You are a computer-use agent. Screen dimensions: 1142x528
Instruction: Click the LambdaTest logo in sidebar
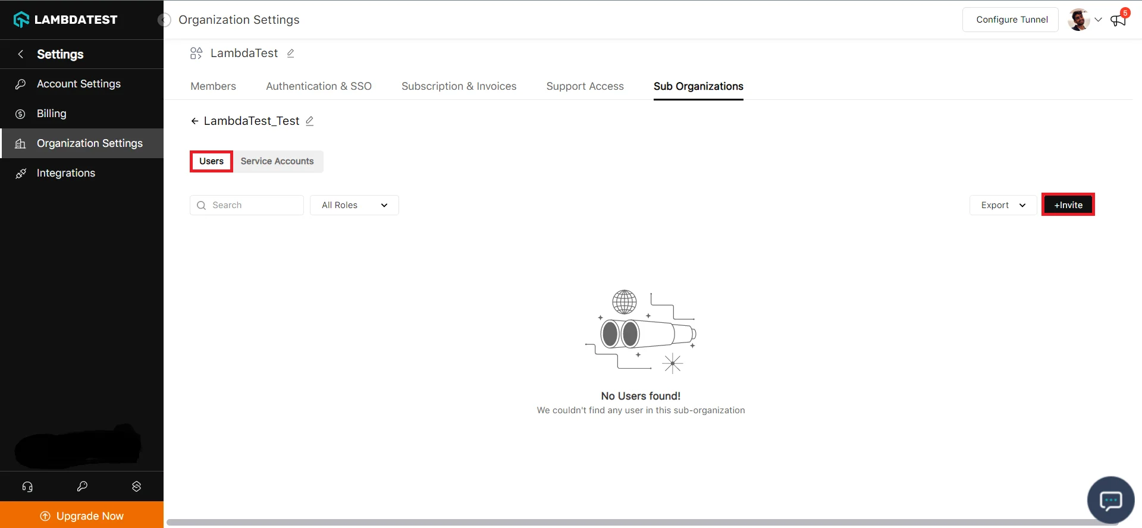pyautogui.click(x=65, y=20)
